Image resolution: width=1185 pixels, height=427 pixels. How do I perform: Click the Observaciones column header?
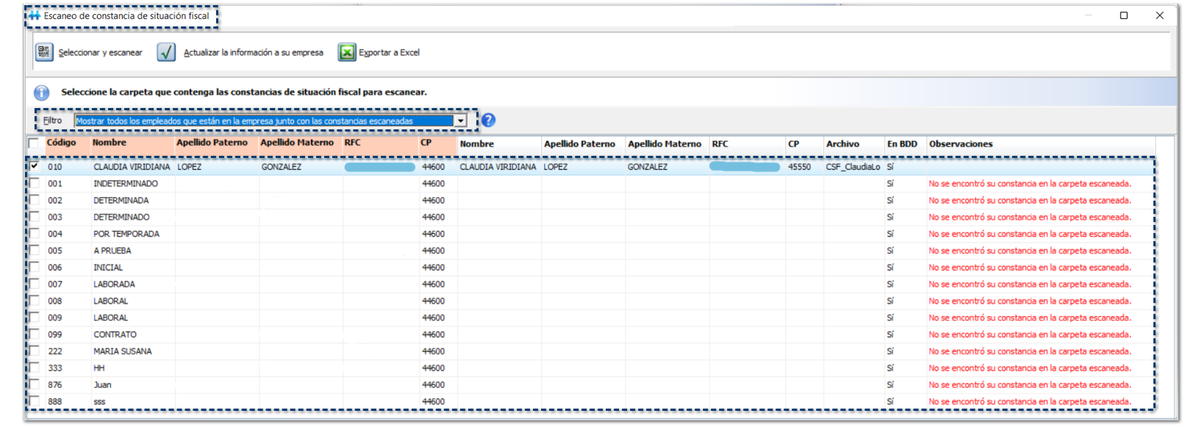pyautogui.click(x=960, y=144)
